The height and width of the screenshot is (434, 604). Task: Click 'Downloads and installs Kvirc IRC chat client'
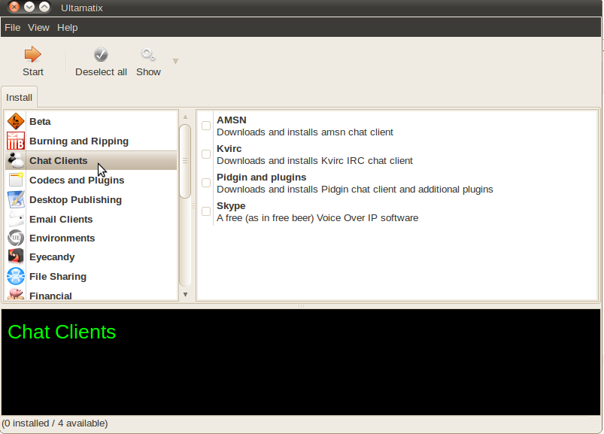click(x=314, y=160)
